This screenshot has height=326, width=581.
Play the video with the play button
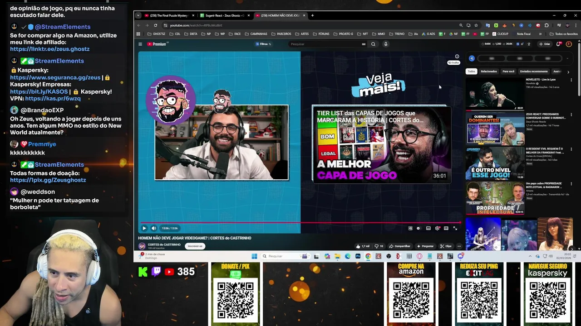(144, 228)
